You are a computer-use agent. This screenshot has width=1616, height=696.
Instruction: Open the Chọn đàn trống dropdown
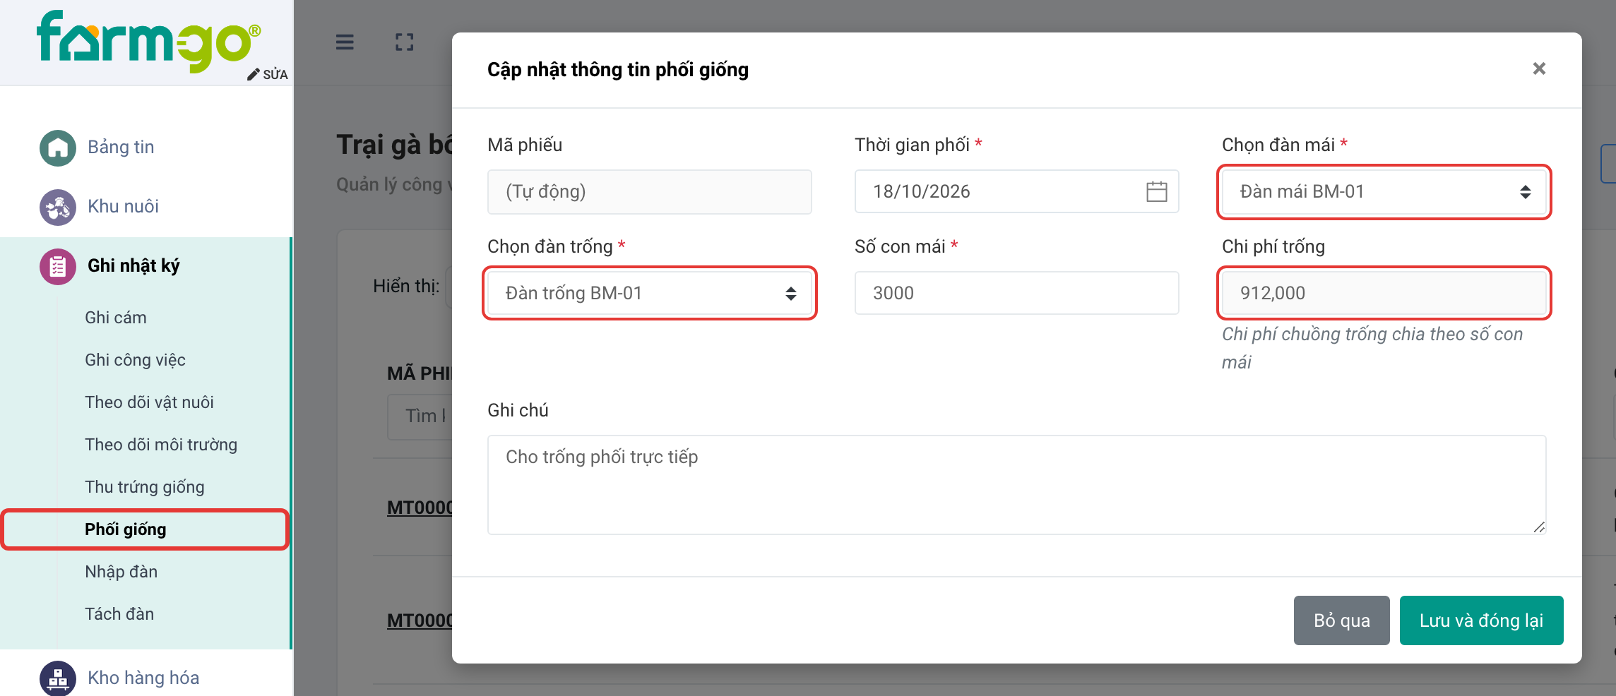click(649, 293)
